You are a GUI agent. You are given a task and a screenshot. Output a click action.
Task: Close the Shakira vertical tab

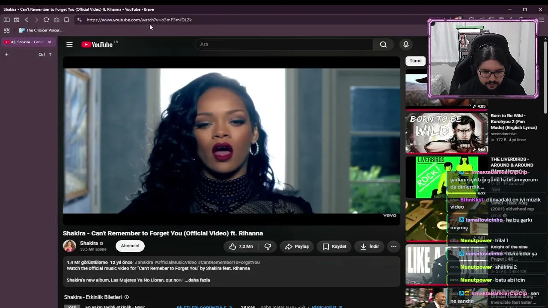[x=49, y=42]
